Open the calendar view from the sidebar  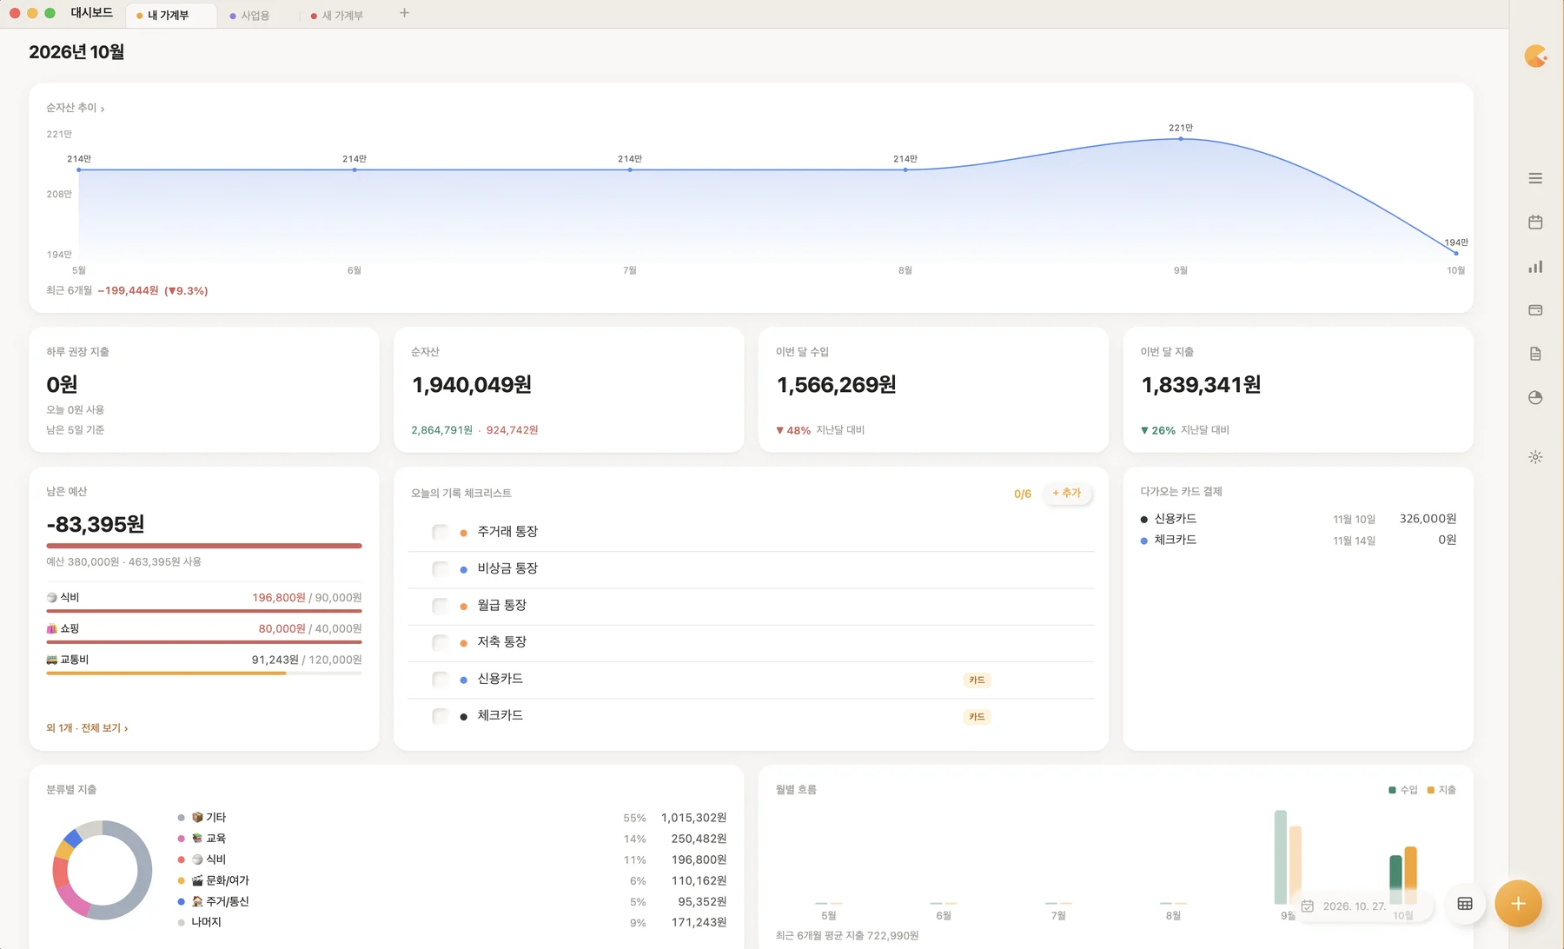[1535, 222]
